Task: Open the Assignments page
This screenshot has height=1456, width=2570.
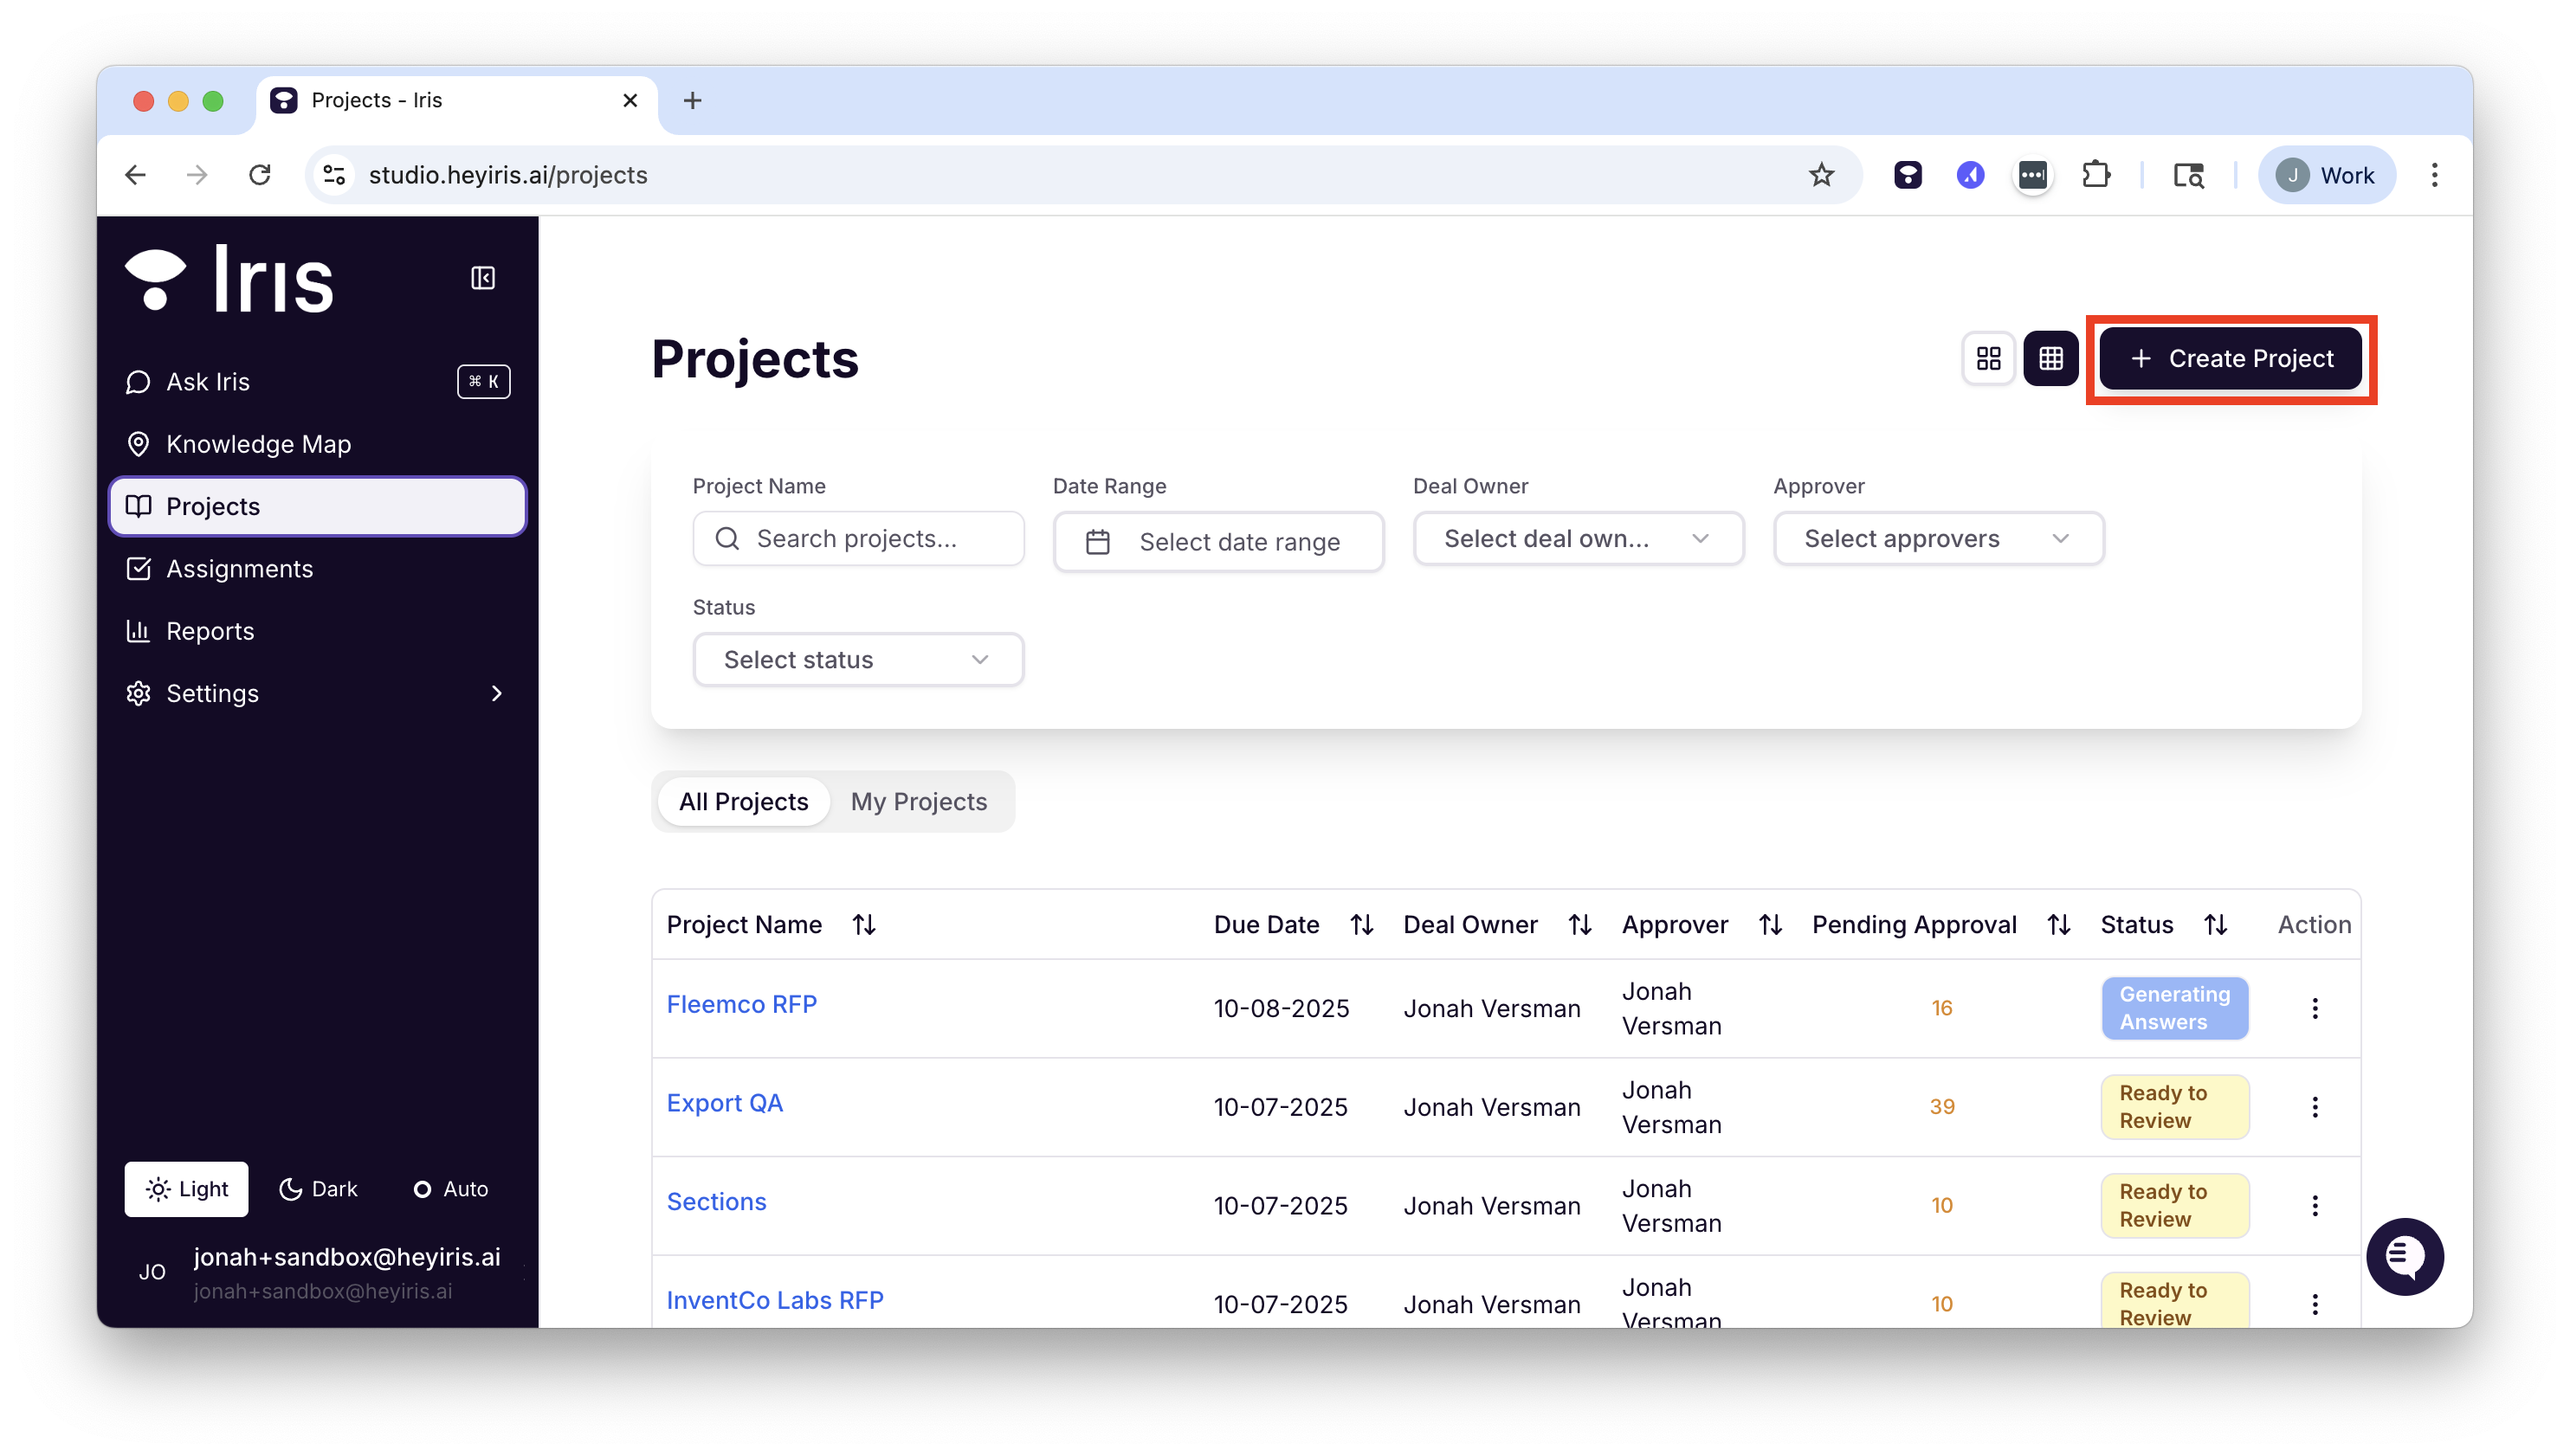Action: click(x=316, y=569)
